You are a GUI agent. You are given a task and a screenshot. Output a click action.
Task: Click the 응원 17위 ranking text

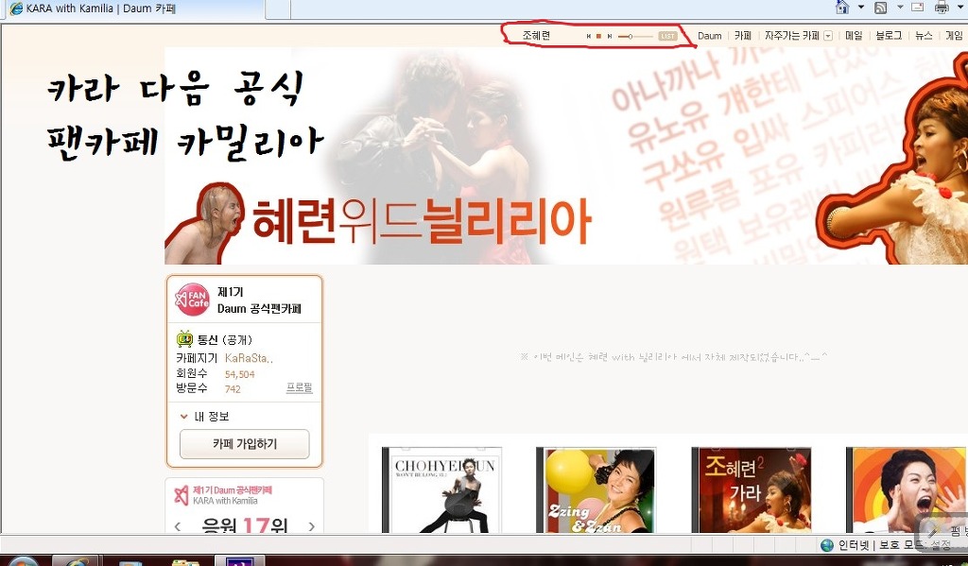point(245,524)
